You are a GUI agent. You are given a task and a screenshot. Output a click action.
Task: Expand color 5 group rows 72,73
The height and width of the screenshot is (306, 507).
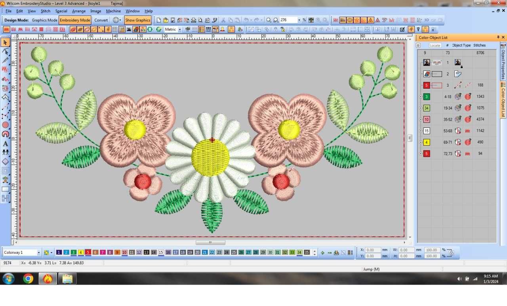[x=421, y=154]
